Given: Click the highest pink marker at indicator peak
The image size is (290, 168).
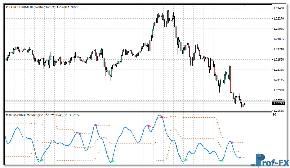Looking at the screenshot, I should click(x=162, y=117).
